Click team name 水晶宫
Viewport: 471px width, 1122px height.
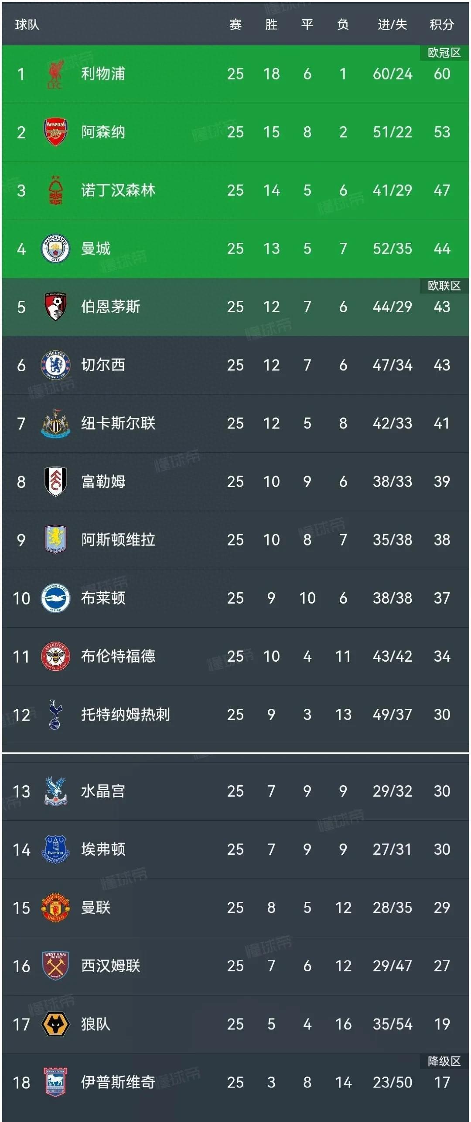point(103,791)
